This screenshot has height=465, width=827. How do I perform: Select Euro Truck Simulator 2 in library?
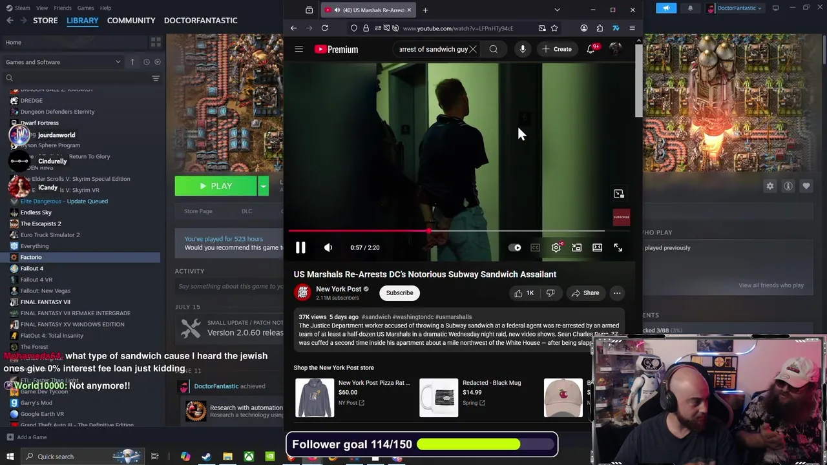[50, 234]
